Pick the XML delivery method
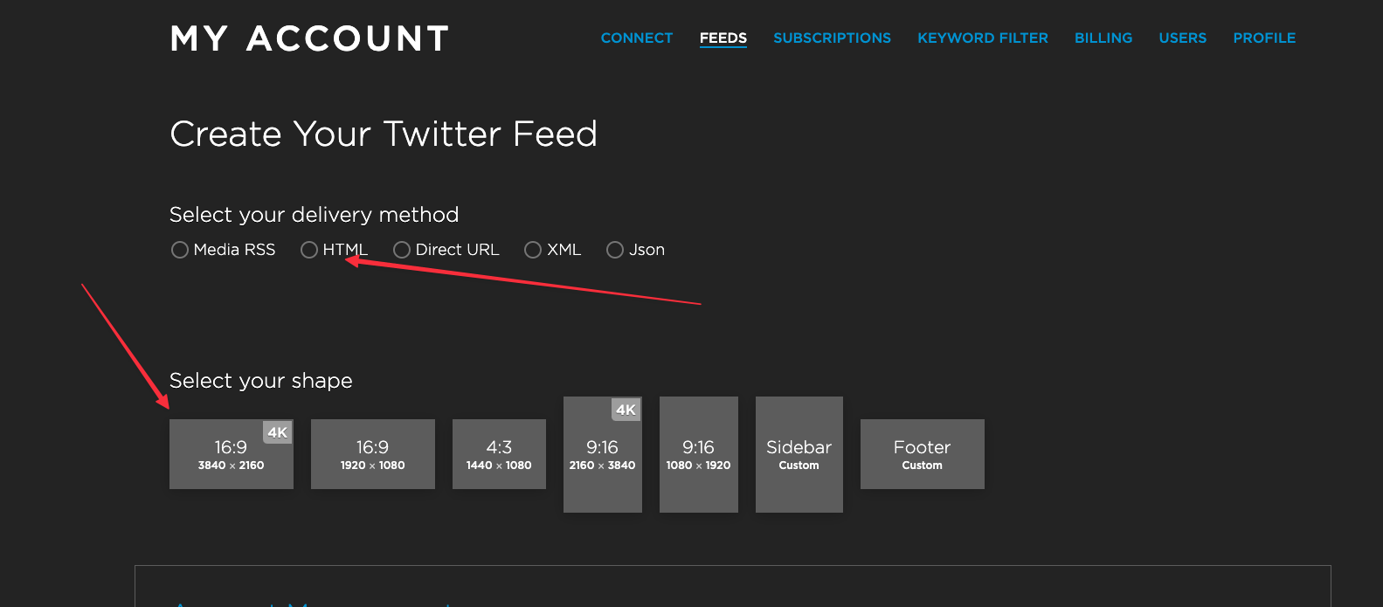The image size is (1383, 607). click(x=533, y=250)
